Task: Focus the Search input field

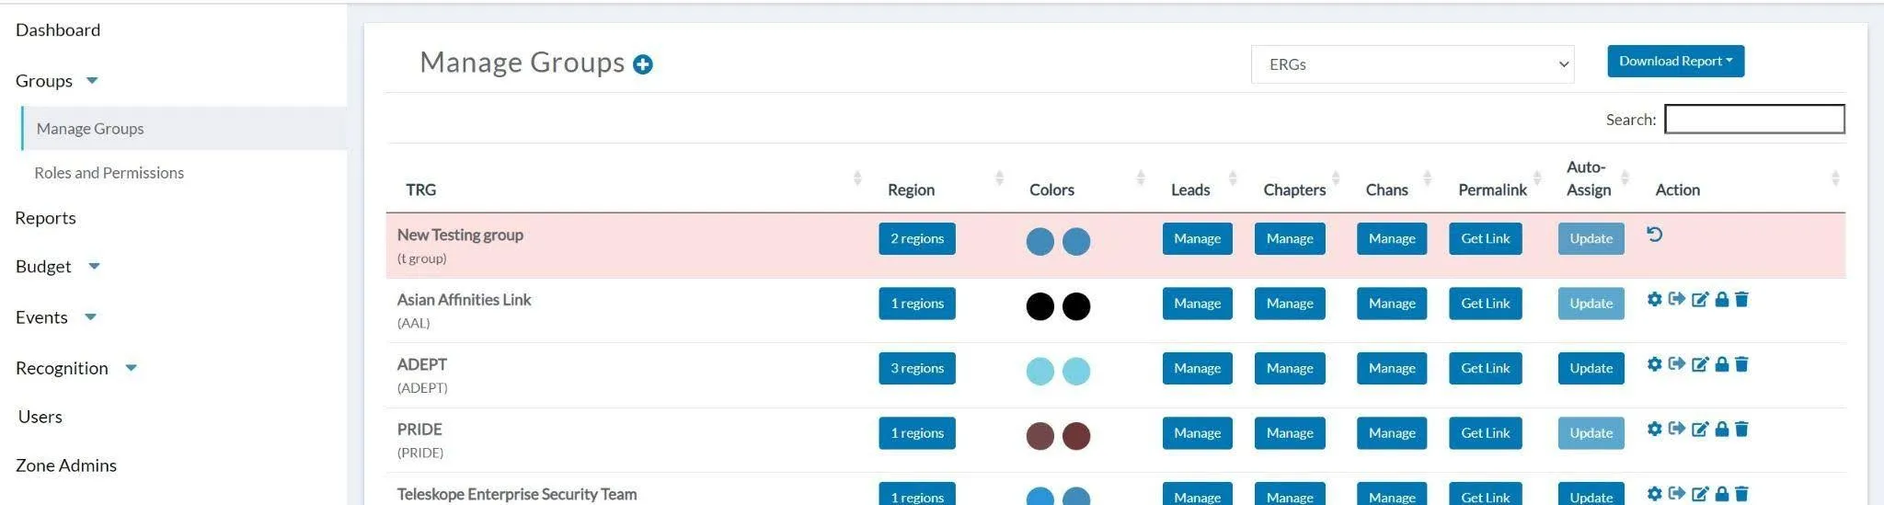Action: pos(1754,120)
